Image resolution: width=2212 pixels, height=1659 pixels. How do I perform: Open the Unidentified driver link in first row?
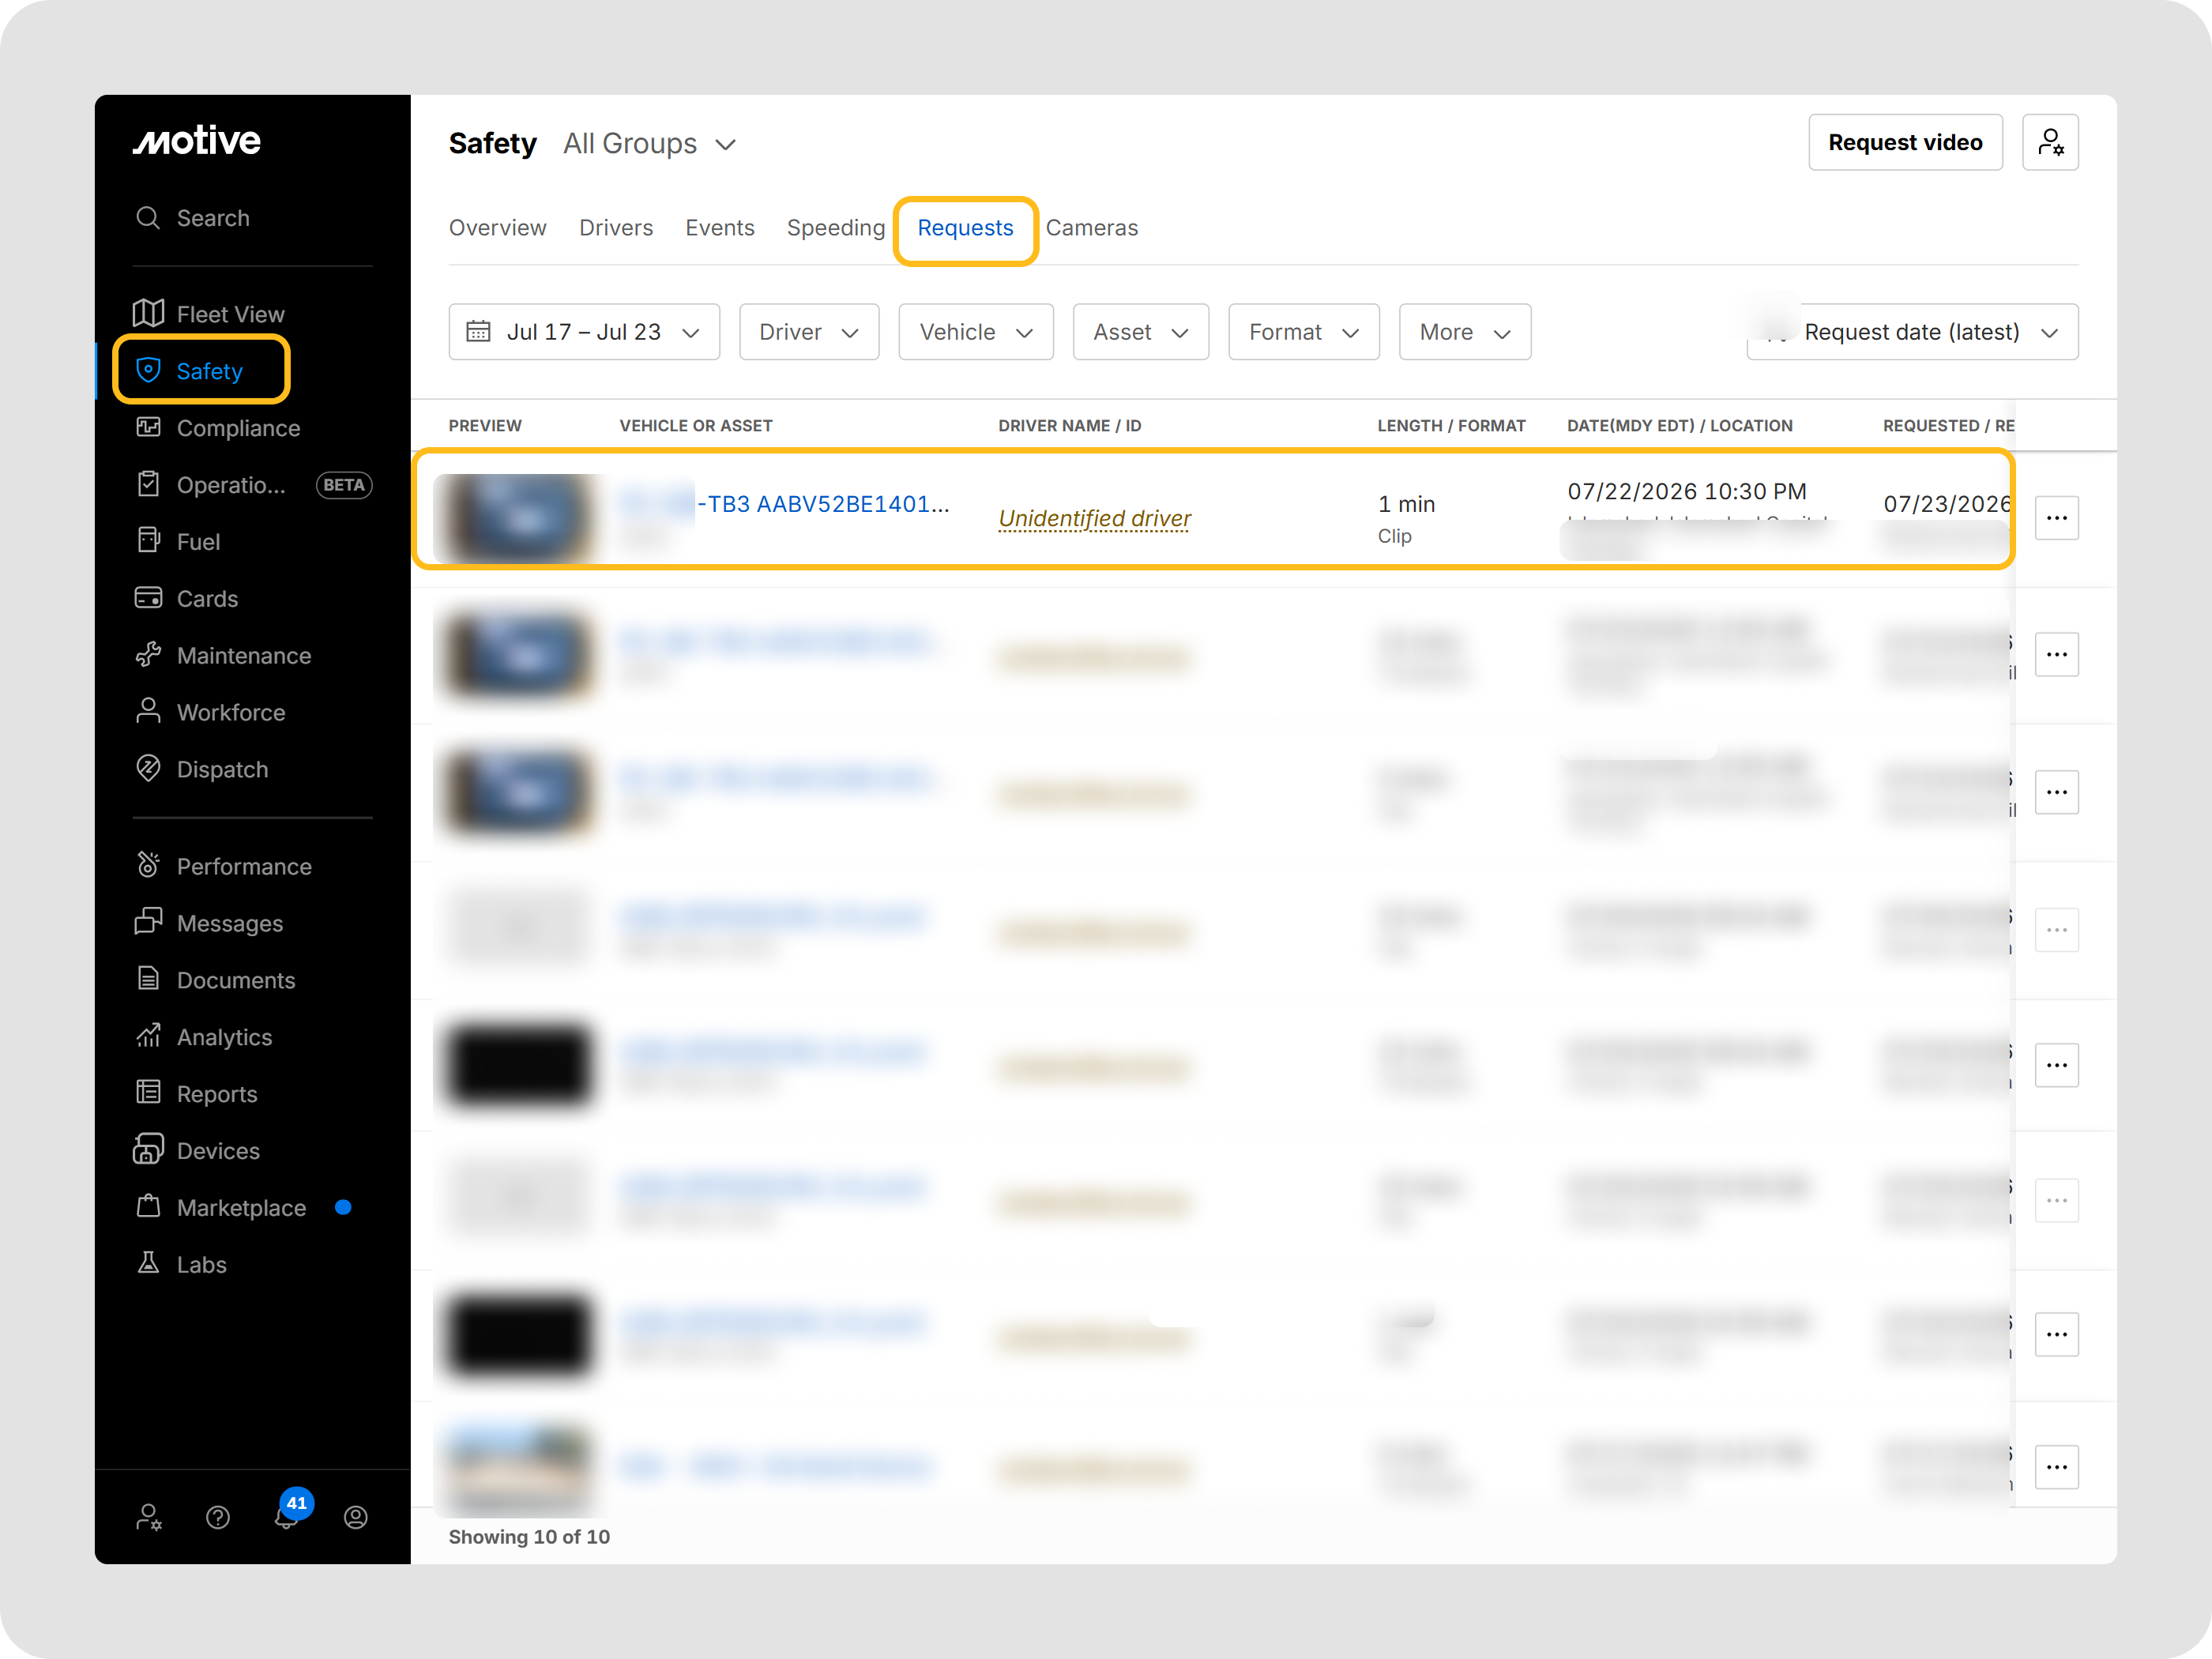pyautogui.click(x=1094, y=518)
